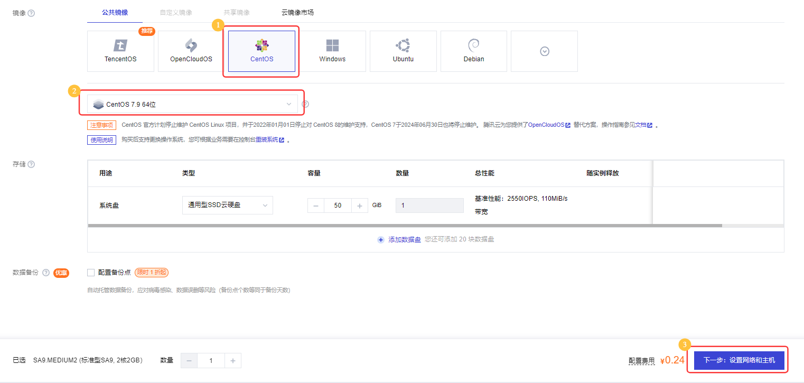Open help icon beside image version dropdown
Viewport: 804px width, 383px height.
[x=305, y=104]
